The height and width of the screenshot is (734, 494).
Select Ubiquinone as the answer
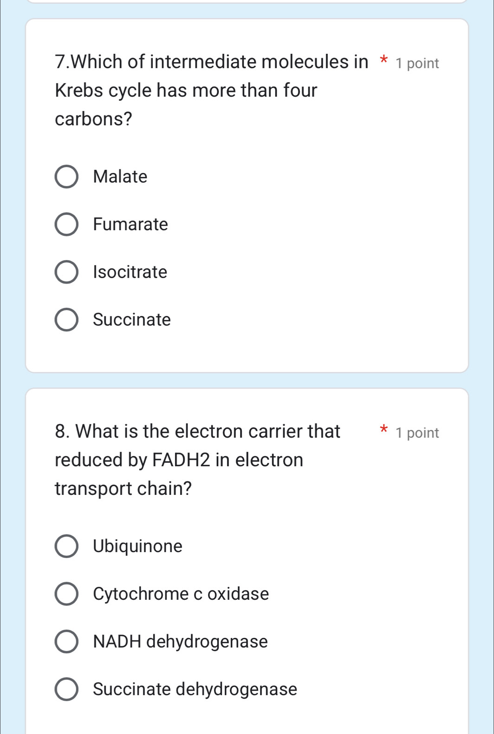pyautogui.click(x=67, y=546)
